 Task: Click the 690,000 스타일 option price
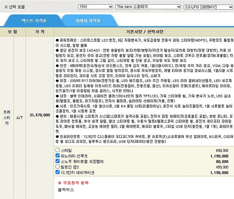(x=222, y=150)
